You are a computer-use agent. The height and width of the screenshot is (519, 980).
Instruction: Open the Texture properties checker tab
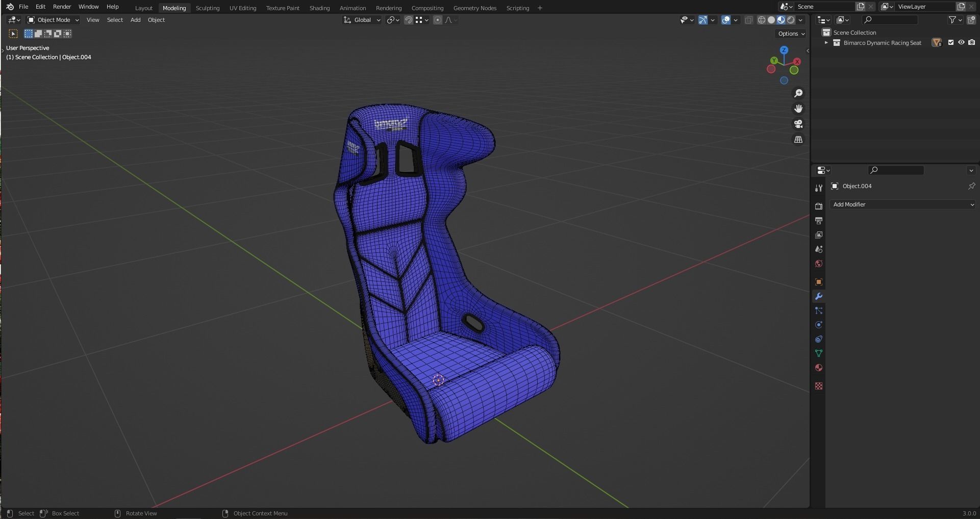pyautogui.click(x=819, y=386)
